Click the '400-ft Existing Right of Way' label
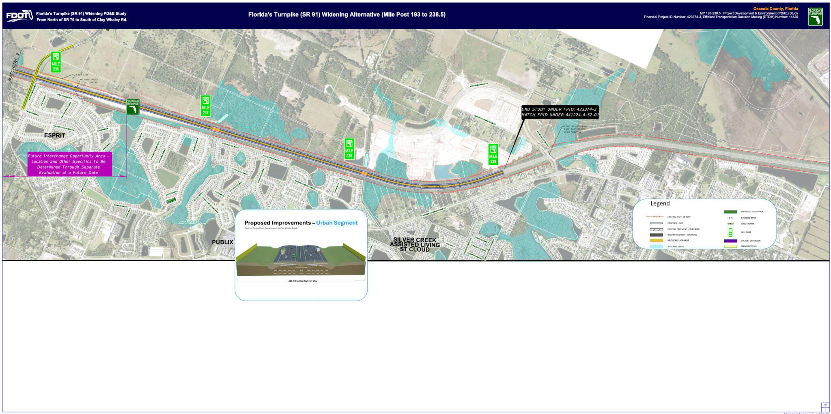The image size is (831, 414). coord(303,281)
